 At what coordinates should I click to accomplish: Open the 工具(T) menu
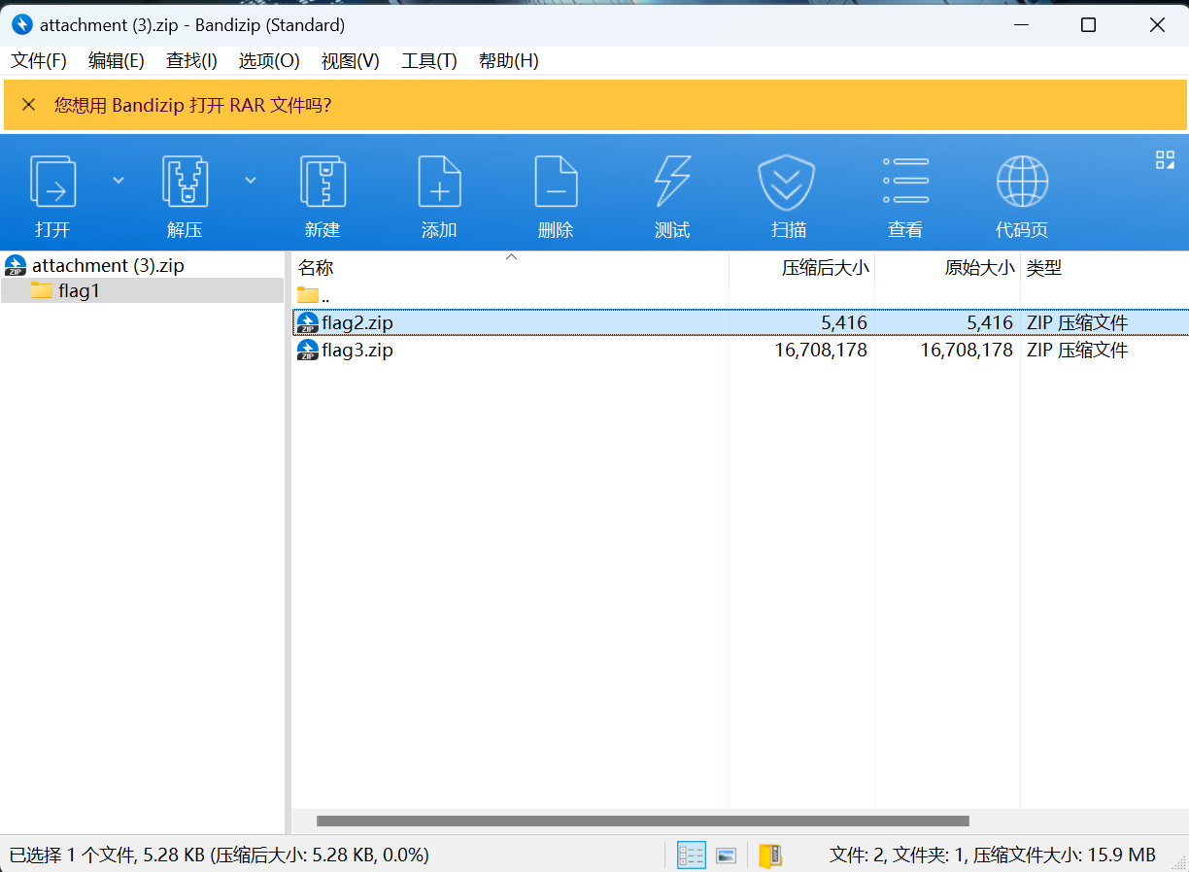429,61
